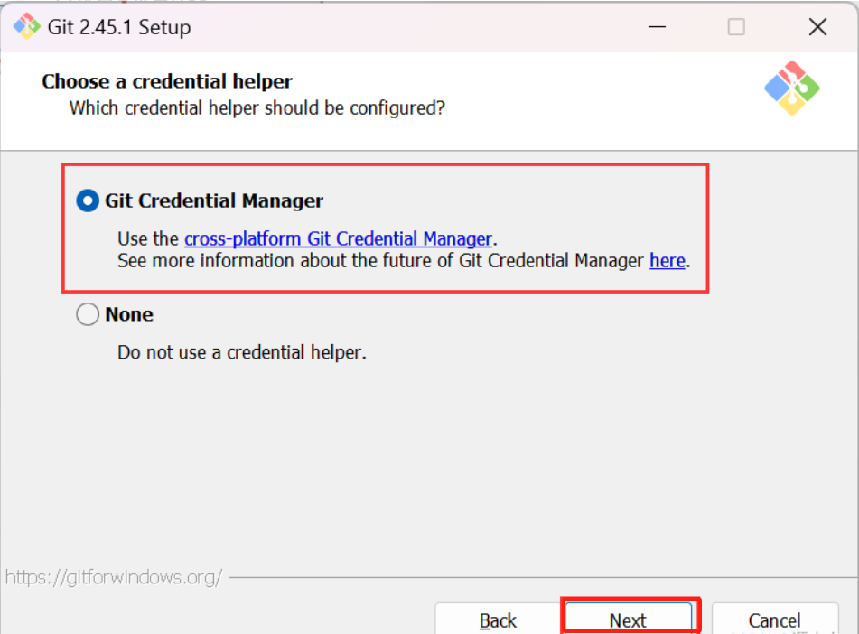Click the Which credential helper should be configured text
This screenshot has height=634, width=859.
tap(257, 108)
